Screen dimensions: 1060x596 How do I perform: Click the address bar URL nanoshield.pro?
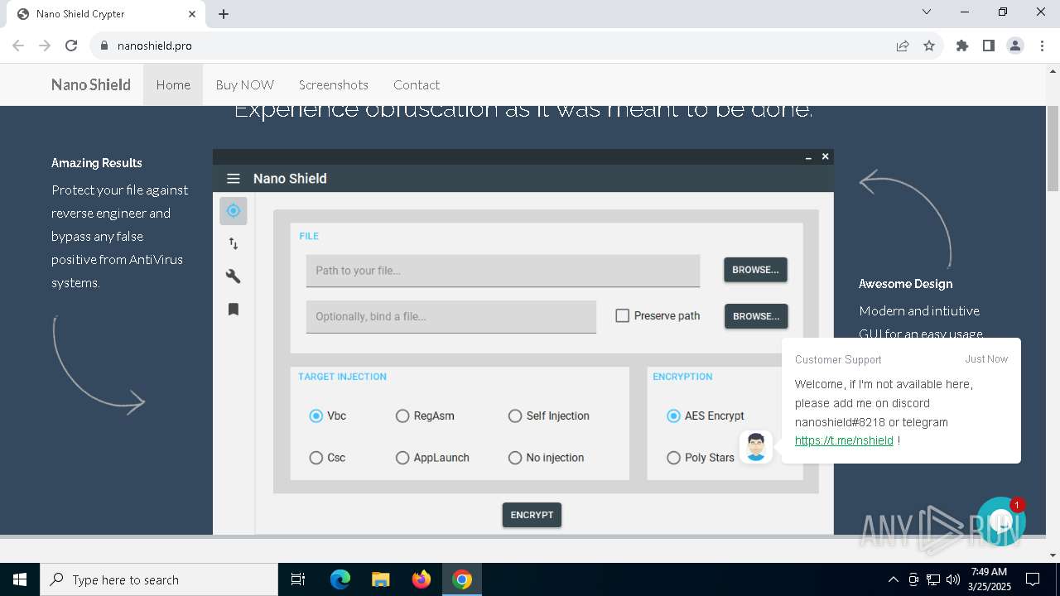(x=155, y=46)
